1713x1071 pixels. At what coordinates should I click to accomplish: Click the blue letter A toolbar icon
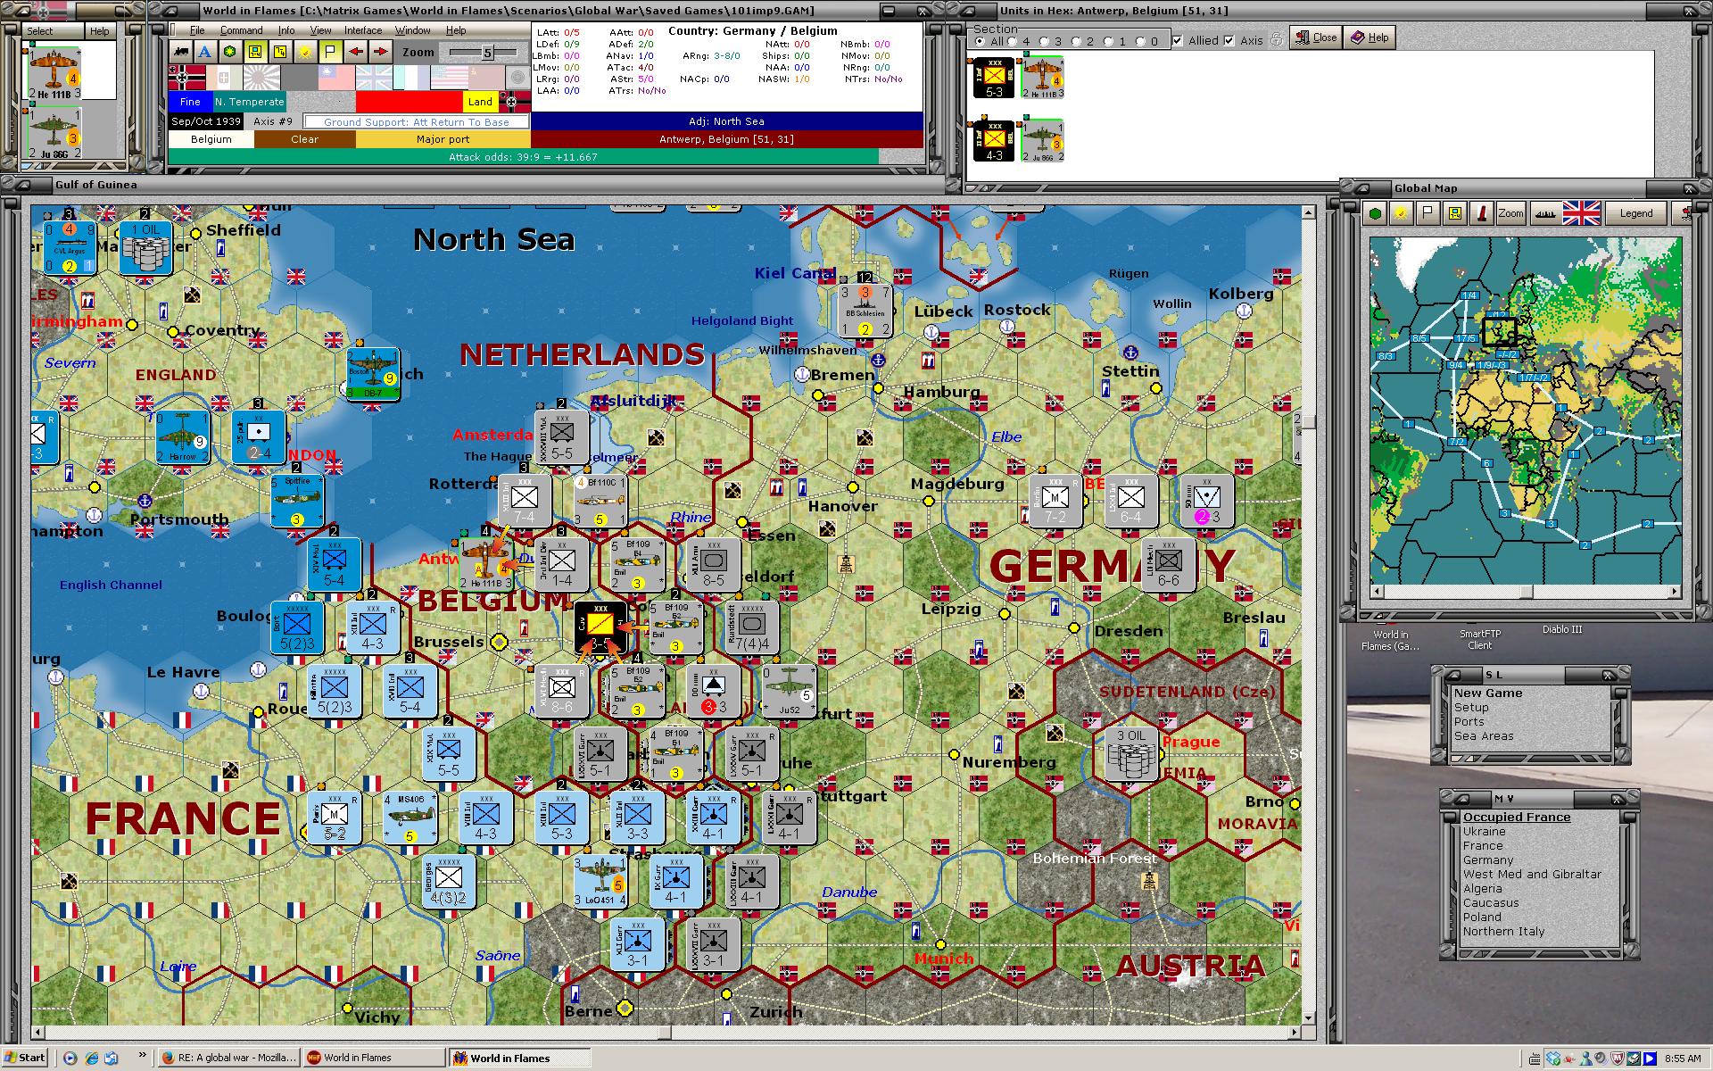[x=205, y=52]
